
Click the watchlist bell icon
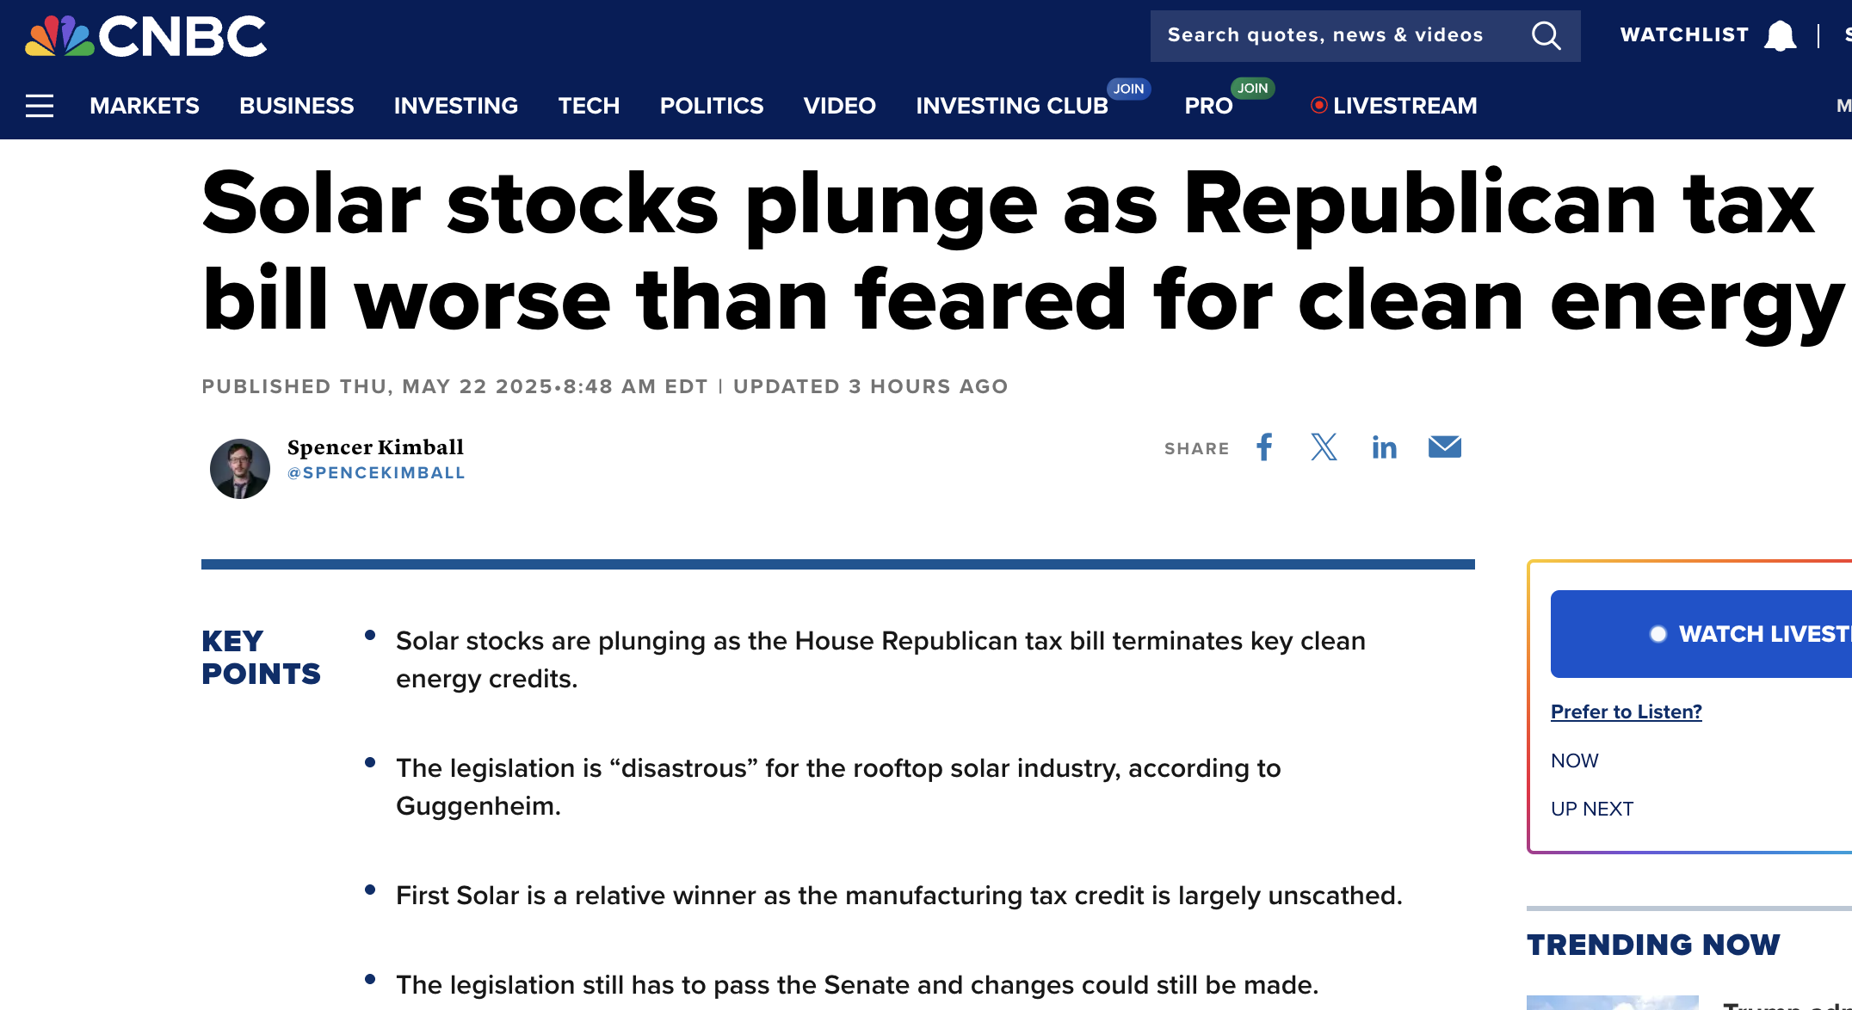pos(1780,36)
